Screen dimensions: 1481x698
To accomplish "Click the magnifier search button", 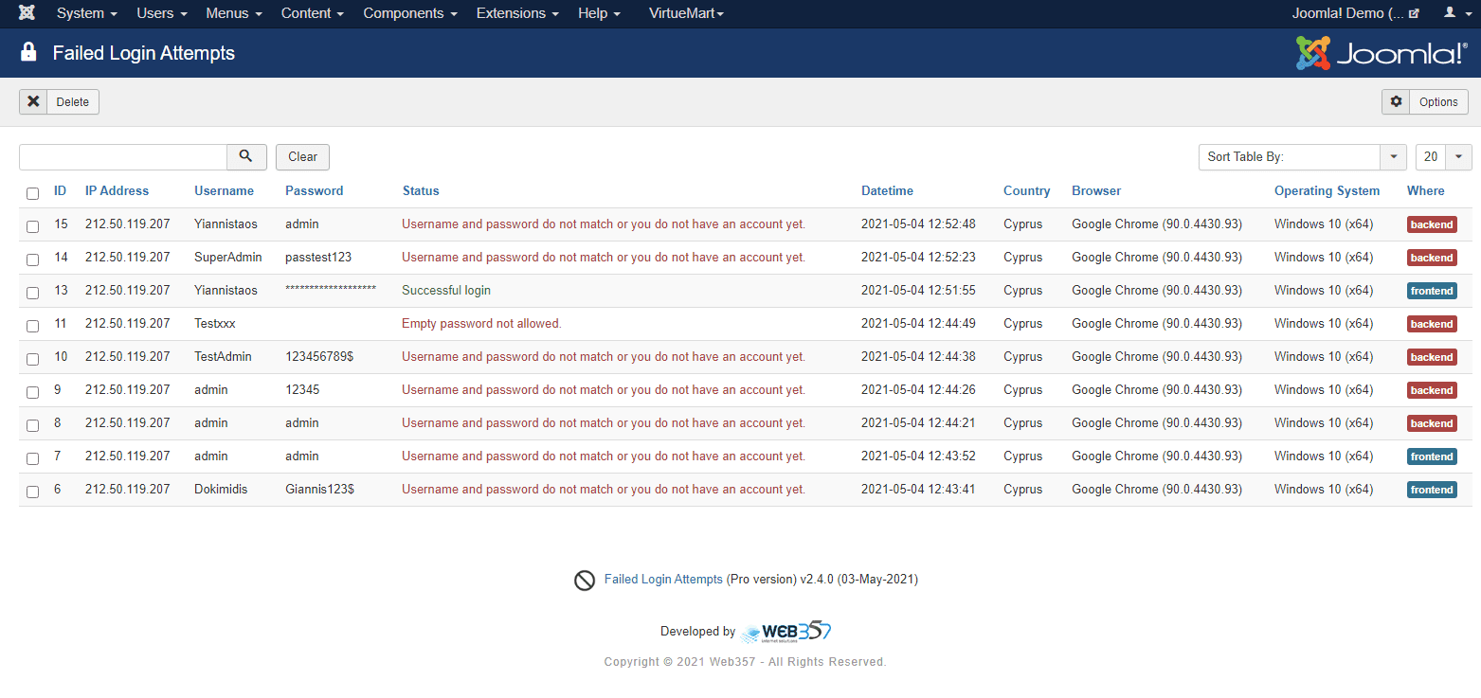I will pos(246,157).
